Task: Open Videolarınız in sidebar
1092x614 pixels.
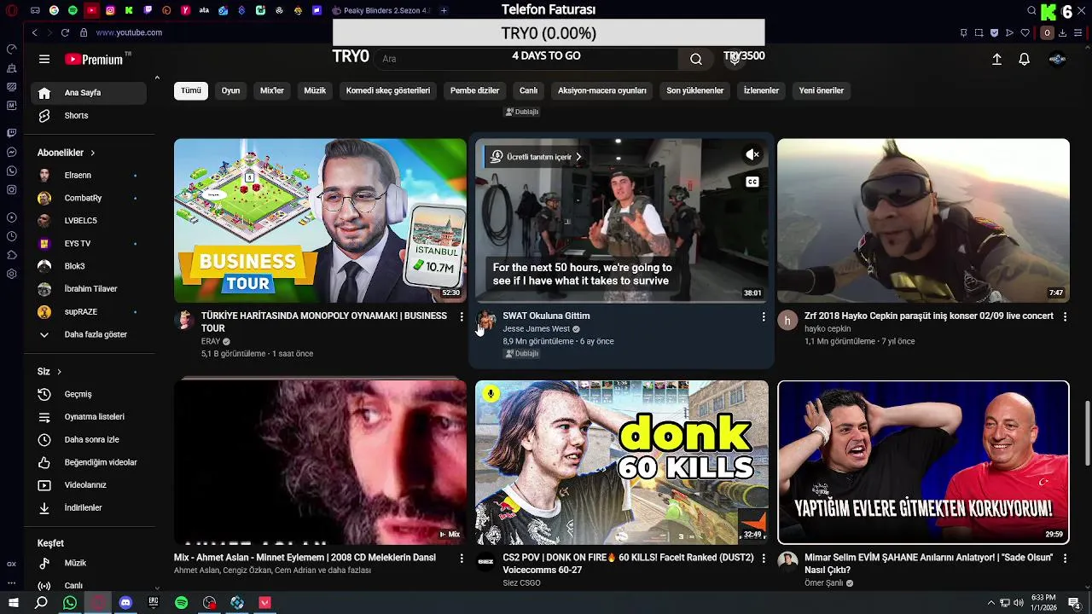Action: [x=89, y=485]
